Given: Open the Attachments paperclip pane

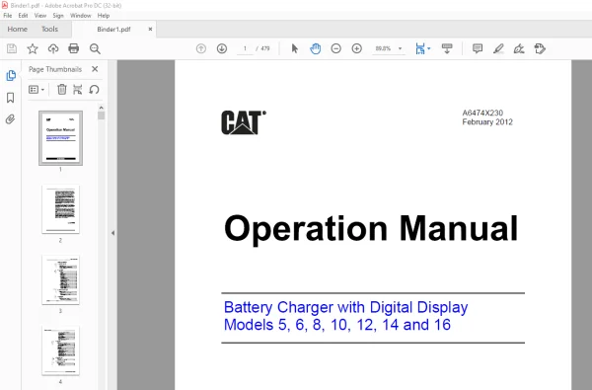Looking at the screenshot, I should 11,119.
